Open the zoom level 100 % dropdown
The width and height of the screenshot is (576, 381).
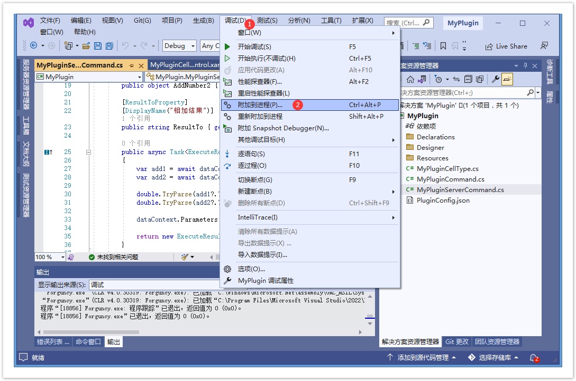pyautogui.click(x=62, y=257)
